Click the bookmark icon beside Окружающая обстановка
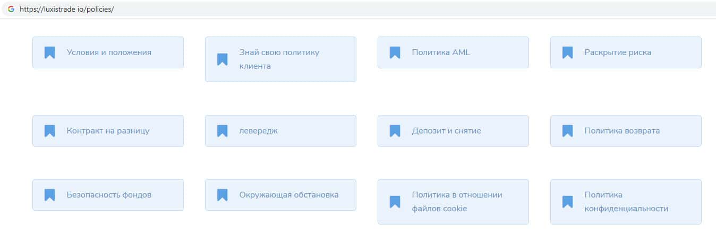The width and height of the screenshot is (716, 251). [222, 195]
